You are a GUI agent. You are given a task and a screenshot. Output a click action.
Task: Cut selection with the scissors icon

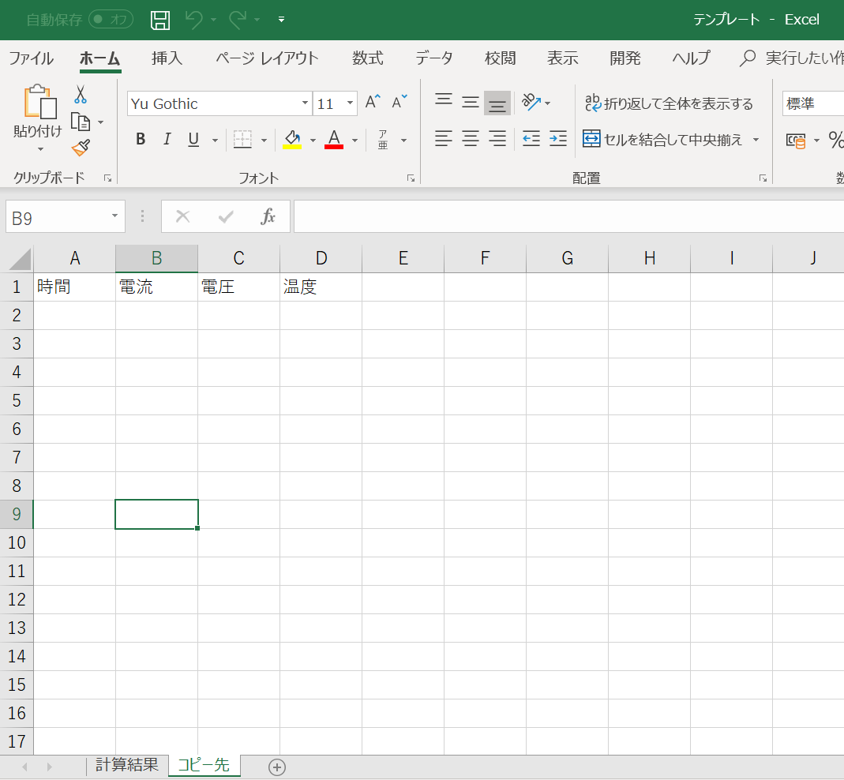click(x=81, y=95)
